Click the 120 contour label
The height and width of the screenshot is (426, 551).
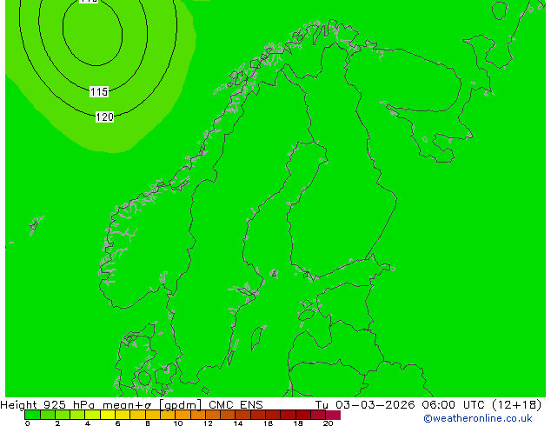tap(104, 117)
